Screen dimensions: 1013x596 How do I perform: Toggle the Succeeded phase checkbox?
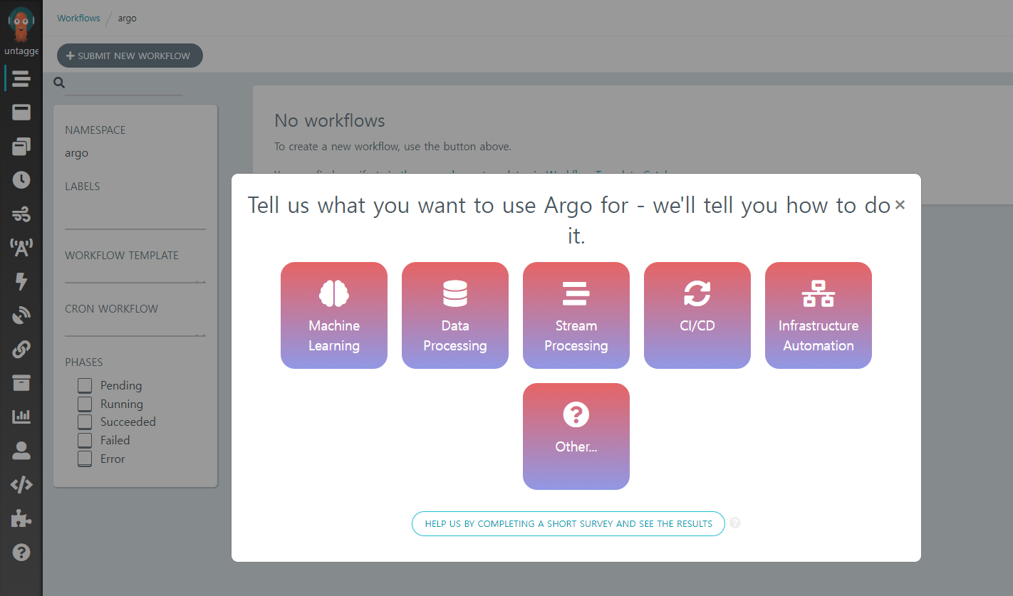(85, 422)
